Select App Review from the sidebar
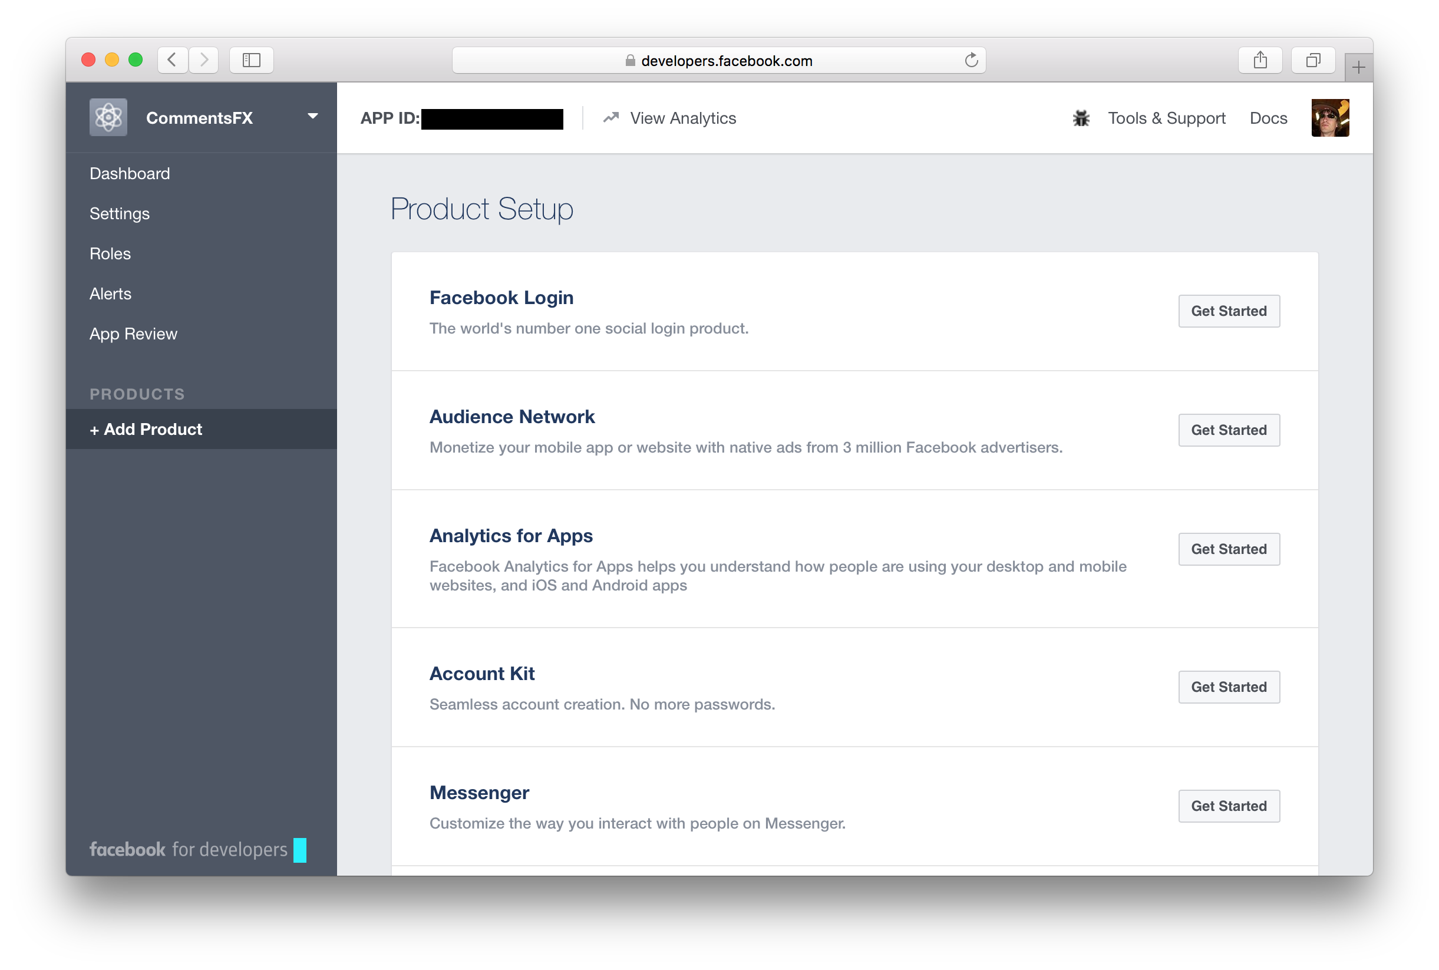Screen dimensions: 1439x970 tap(133, 332)
